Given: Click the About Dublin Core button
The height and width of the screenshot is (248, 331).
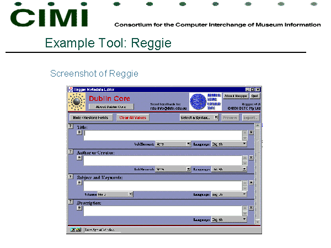Looking at the screenshot, I should 111,107.
